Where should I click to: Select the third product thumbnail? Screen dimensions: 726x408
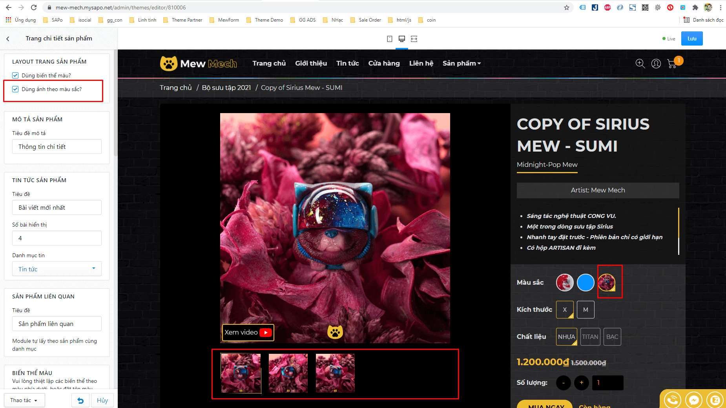(335, 373)
